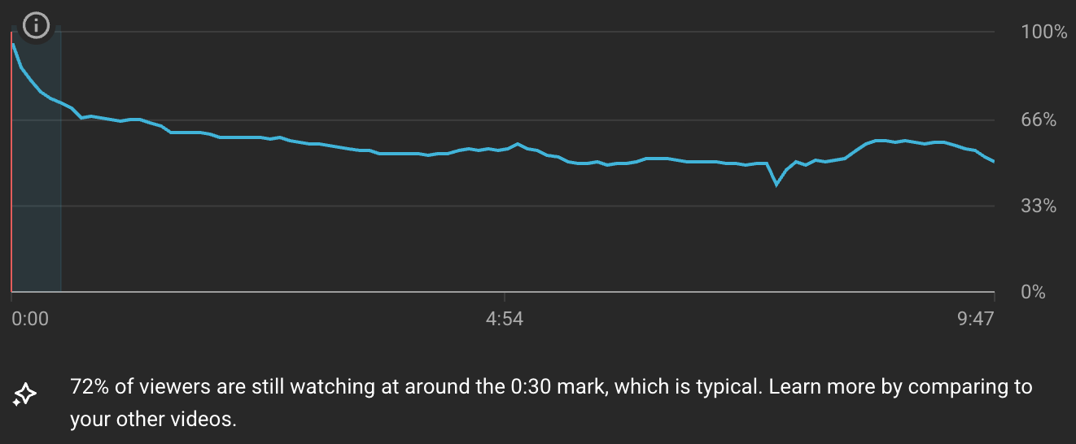The width and height of the screenshot is (1076, 444).
Task: Click the 33% axis label
Action: tap(1039, 207)
